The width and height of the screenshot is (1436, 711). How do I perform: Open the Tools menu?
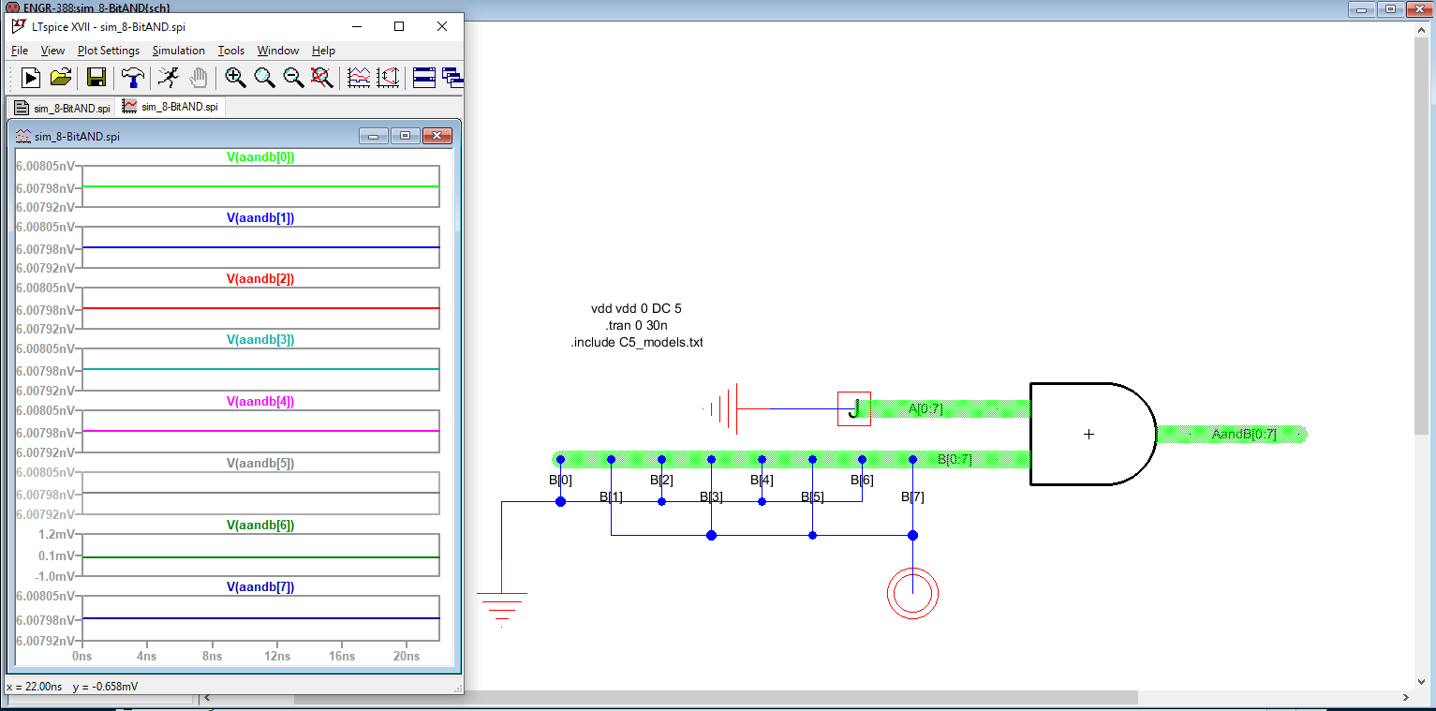pyautogui.click(x=231, y=51)
